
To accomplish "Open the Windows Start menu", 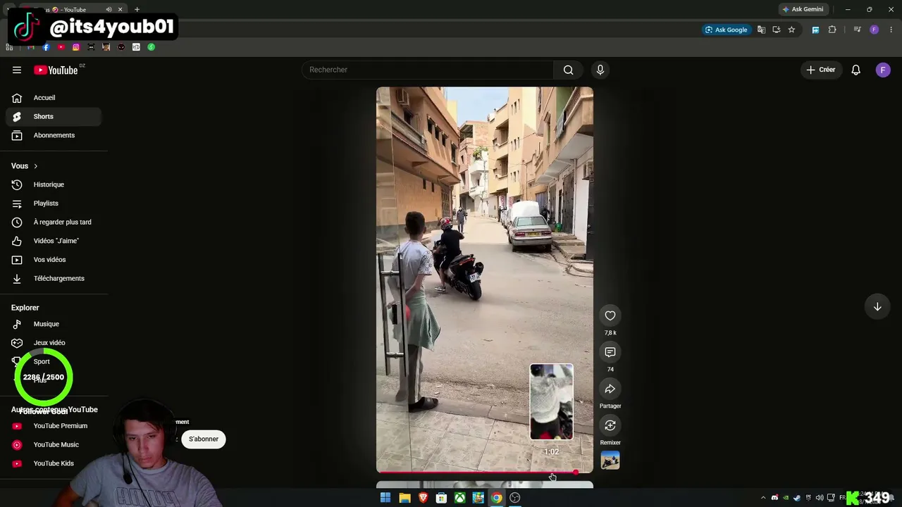I will click(x=385, y=498).
